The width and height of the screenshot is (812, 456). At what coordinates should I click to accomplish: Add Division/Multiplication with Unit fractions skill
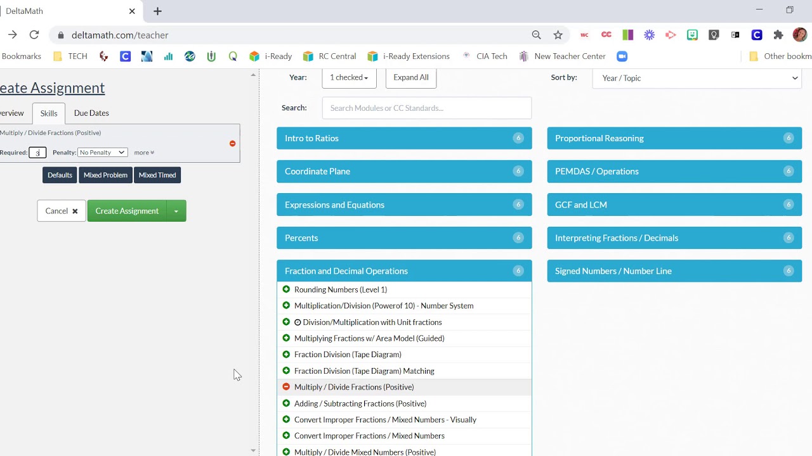[x=286, y=322]
